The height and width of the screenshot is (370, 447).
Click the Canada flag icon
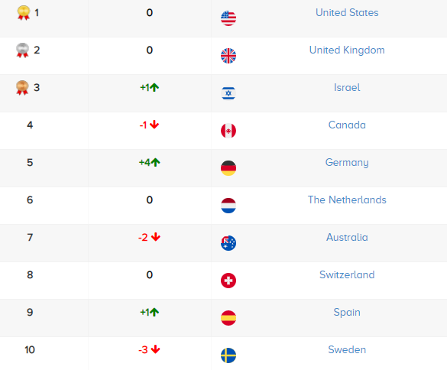click(228, 131)
